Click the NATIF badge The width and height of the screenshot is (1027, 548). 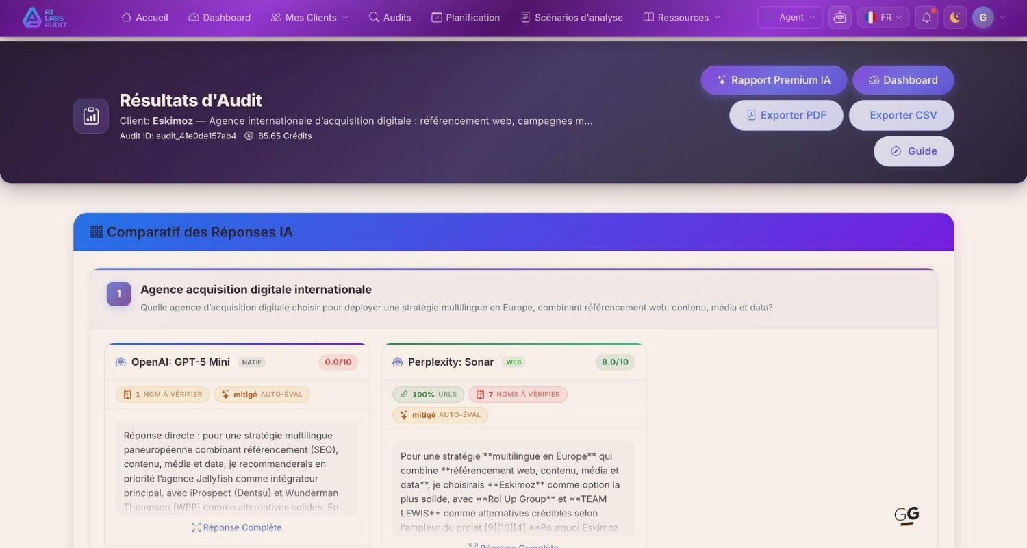tap(252, 362)
